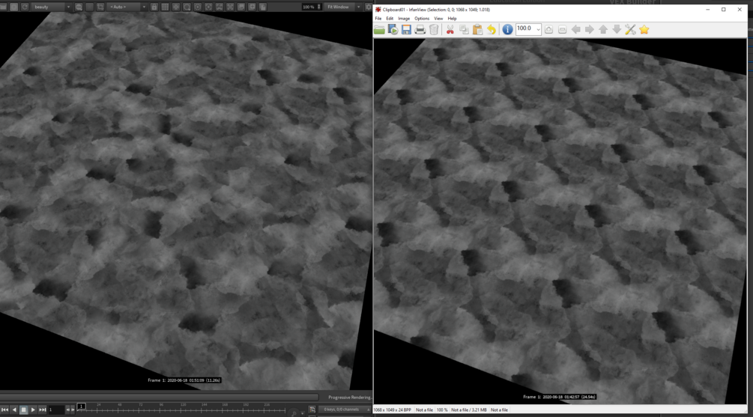This screenshot has height=417, width=753.
Task: Click the Progressive Rendering status text
Action: [x=350, y=398]
